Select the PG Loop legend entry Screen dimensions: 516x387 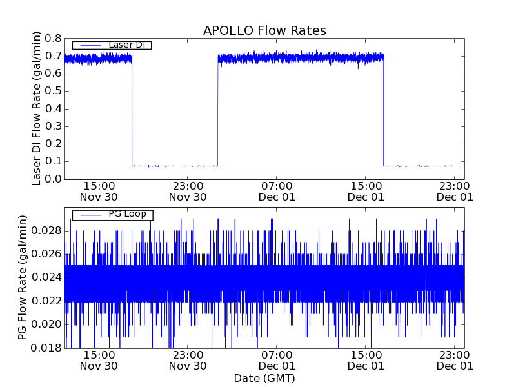[126, 215]
